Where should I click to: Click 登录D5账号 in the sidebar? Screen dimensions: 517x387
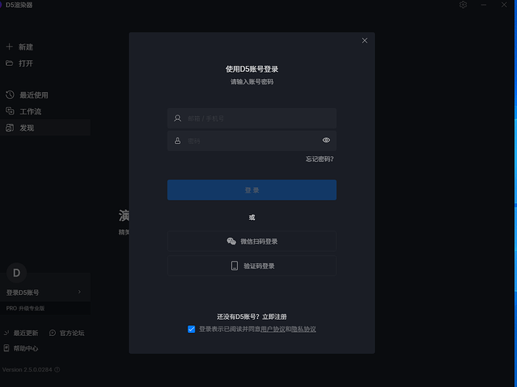22,293
